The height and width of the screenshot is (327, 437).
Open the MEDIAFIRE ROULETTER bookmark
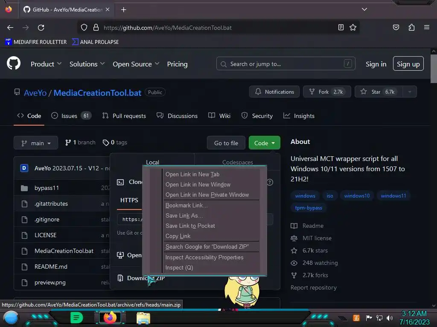pyautogui.click(x=36, y=42)
